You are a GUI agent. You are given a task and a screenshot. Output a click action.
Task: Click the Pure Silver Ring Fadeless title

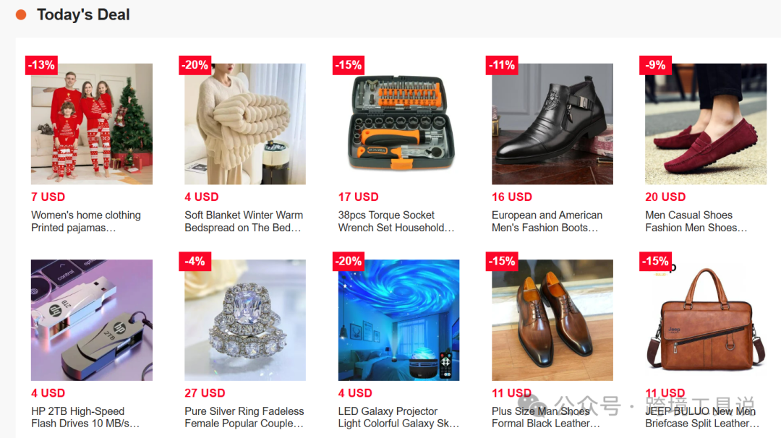[244, 417]
